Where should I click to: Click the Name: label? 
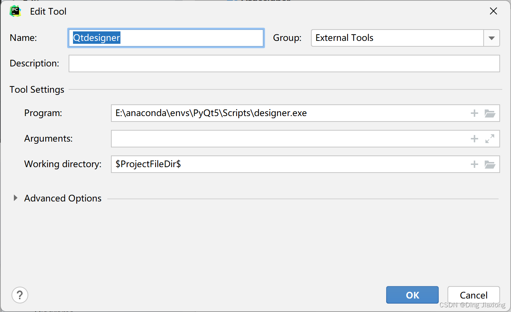click(x=23, y=38)
